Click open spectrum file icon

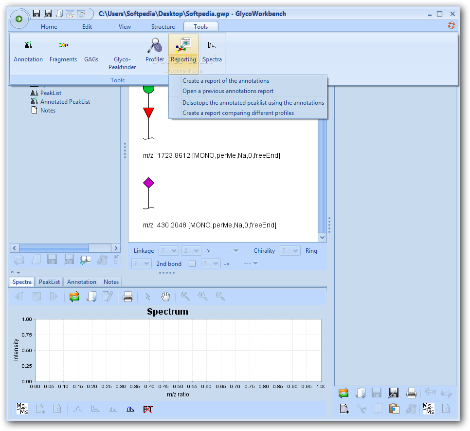91,296
